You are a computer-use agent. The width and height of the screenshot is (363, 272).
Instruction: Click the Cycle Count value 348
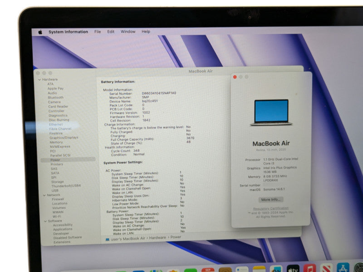[x=137, y=151]
